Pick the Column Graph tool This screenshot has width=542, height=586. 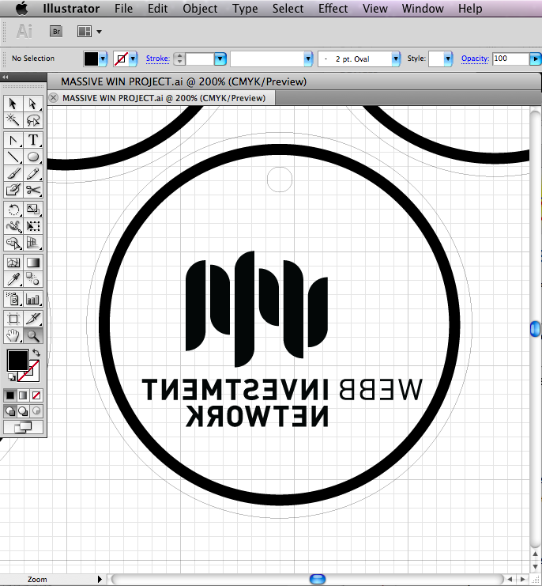[33, 299]
